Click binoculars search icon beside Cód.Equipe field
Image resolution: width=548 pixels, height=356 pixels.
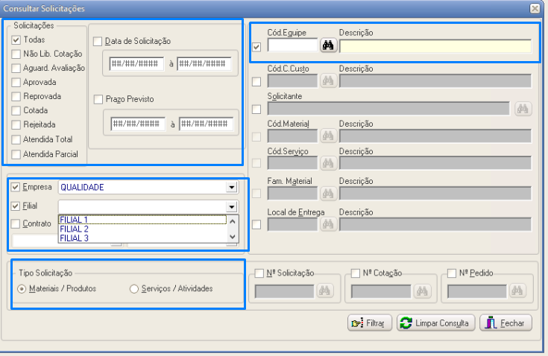click(328, 46)
